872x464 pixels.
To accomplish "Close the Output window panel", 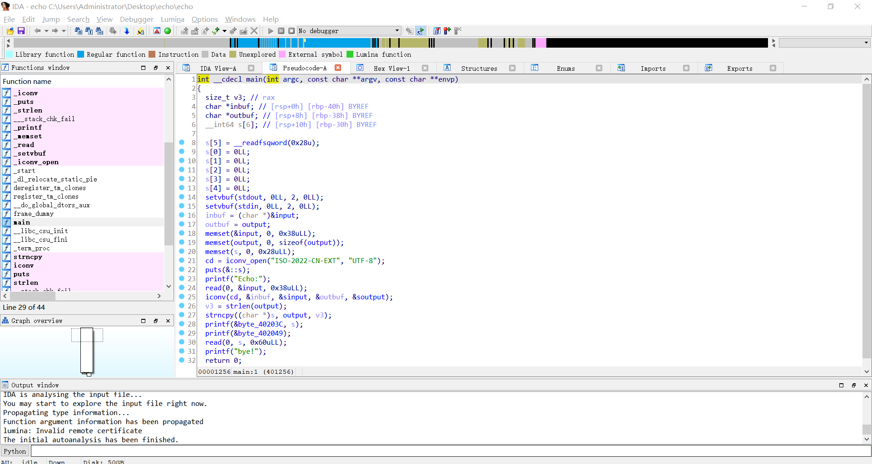I will 866,385.
